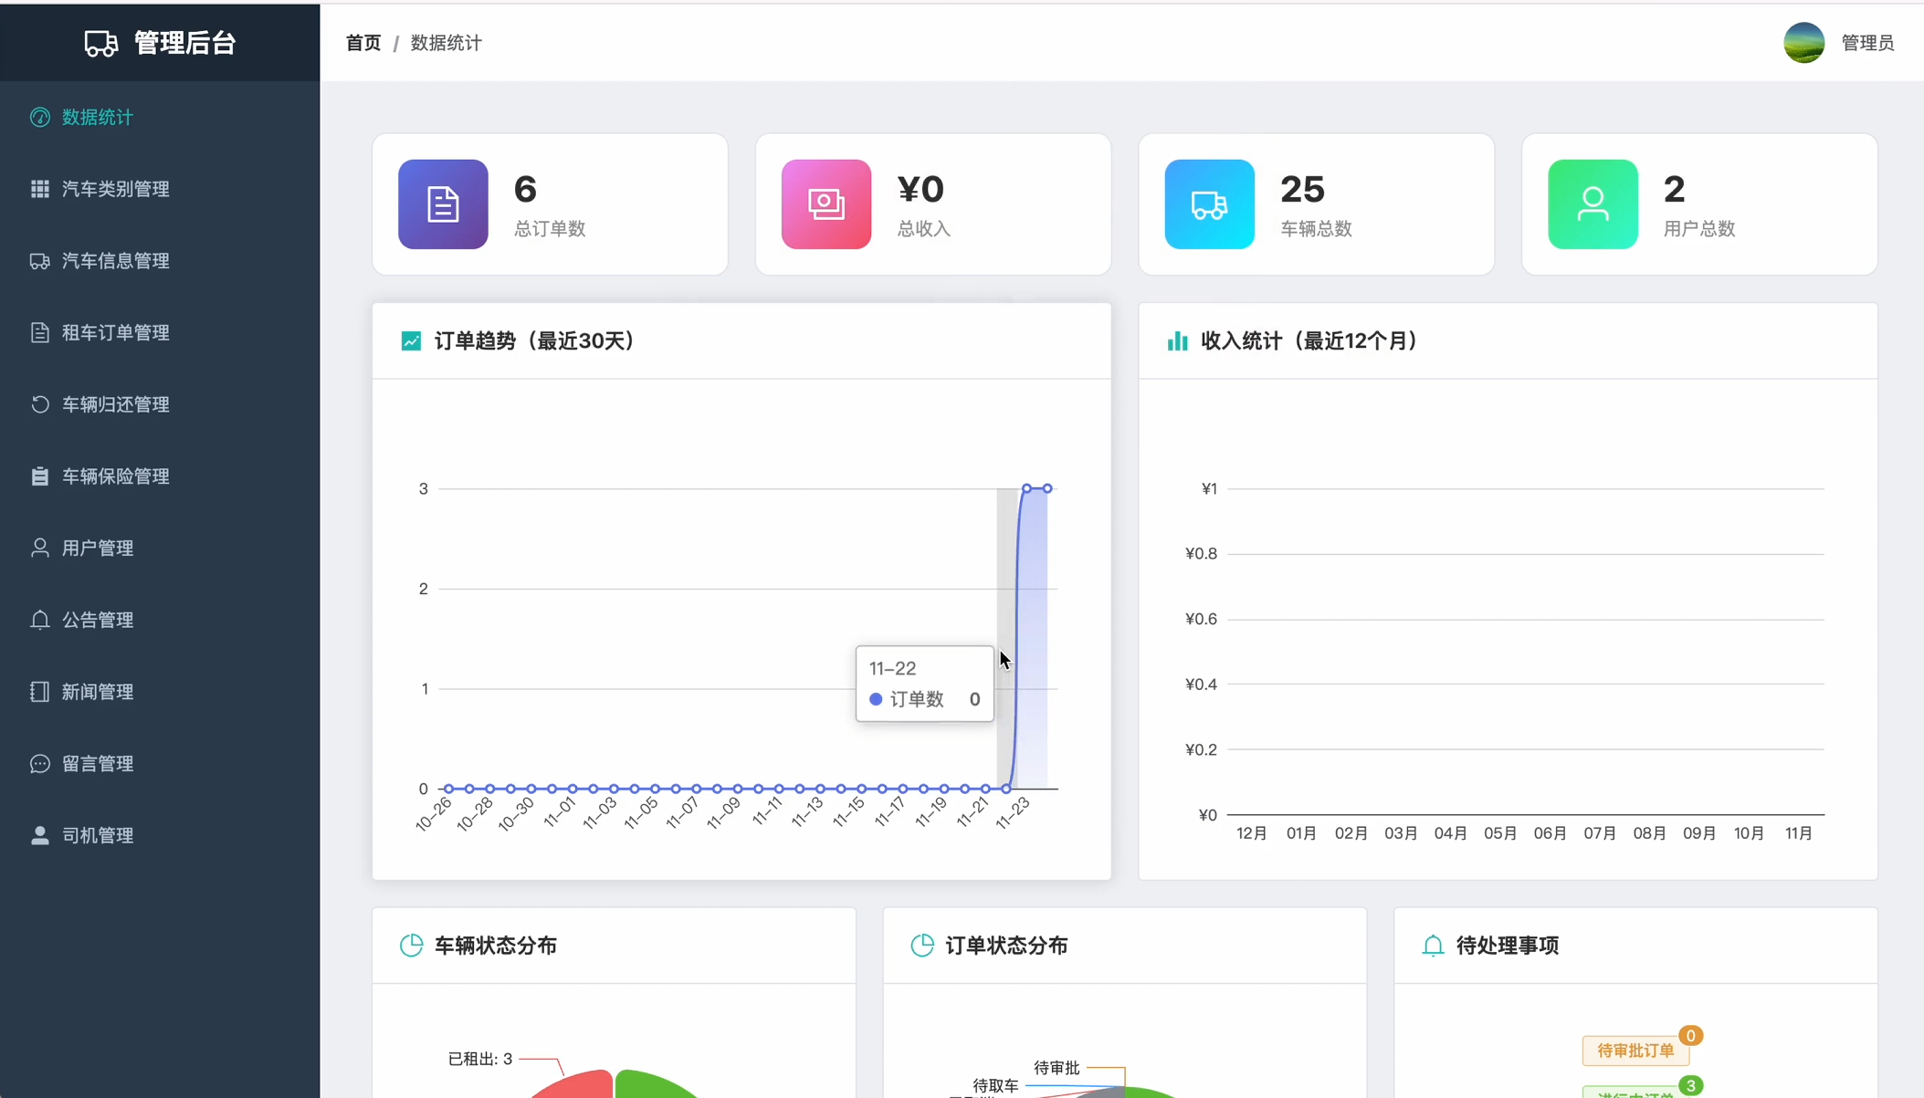The image size is (1924, 1098).
Task: Click the line chart icon beside 订单趋势
Action: click(411, 340)
